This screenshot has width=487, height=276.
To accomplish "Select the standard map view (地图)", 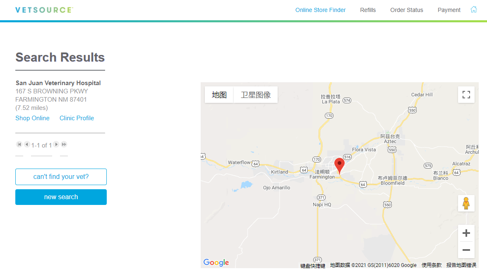I will (219, 95).
